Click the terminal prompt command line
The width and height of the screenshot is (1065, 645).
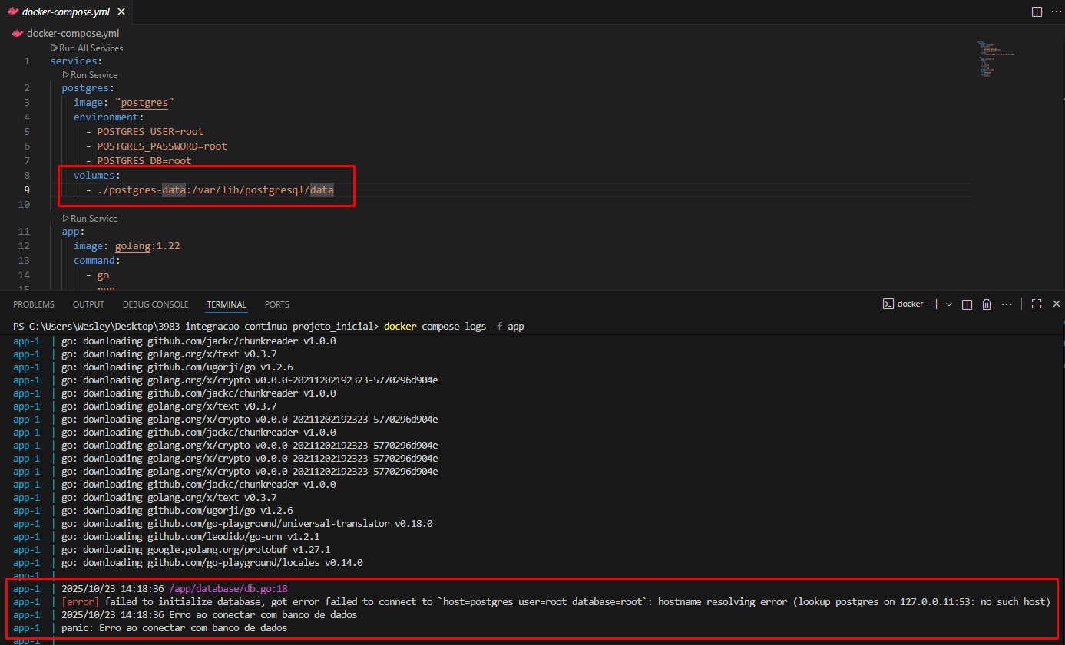[269, 326]
